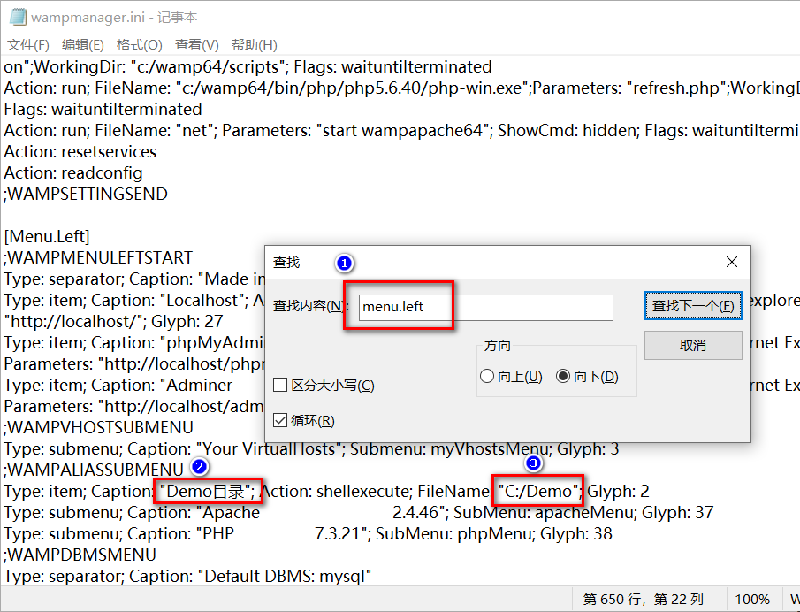The width and height of the screenshot is (800, 612).
Task: Open the 查看(V) menu
Action: (194, 43)
